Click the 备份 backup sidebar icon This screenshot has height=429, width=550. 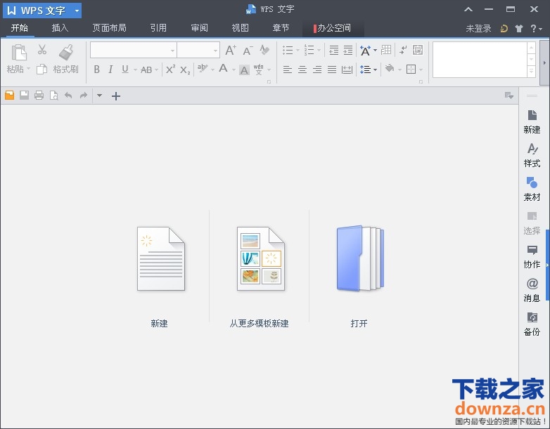(532, 323)
